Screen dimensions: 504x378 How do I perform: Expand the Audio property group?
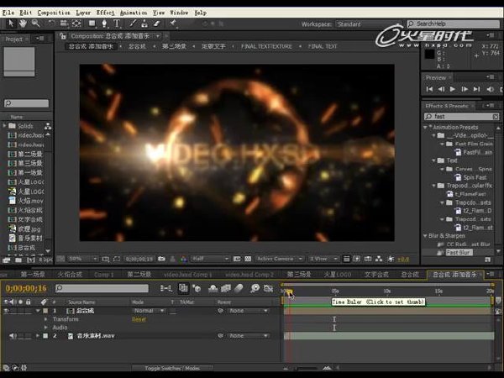pyautogui.click(x=45, y=328)
